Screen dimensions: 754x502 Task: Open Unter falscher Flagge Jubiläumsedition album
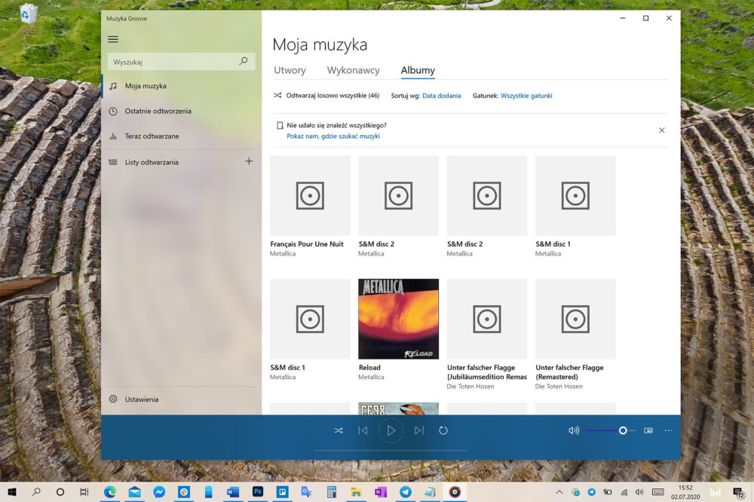click(x=487, y=319)
